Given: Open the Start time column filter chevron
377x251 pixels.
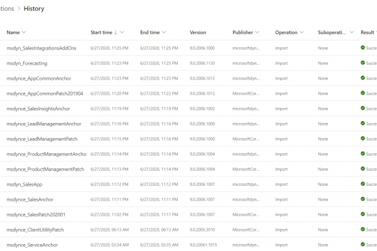Looking at the screenshot, I should pyautogui.click(x=122, y=32).
